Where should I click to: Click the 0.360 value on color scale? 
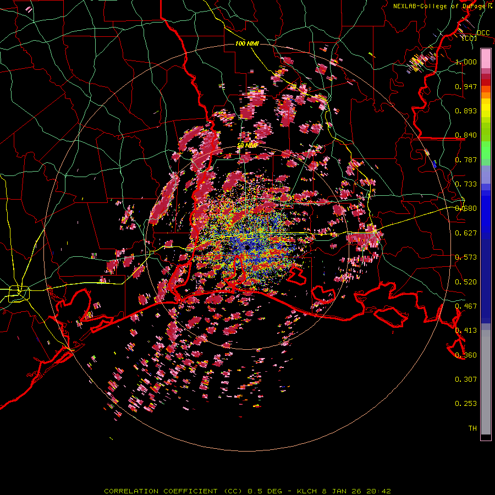pyautogui.click(x=466, y=355)
